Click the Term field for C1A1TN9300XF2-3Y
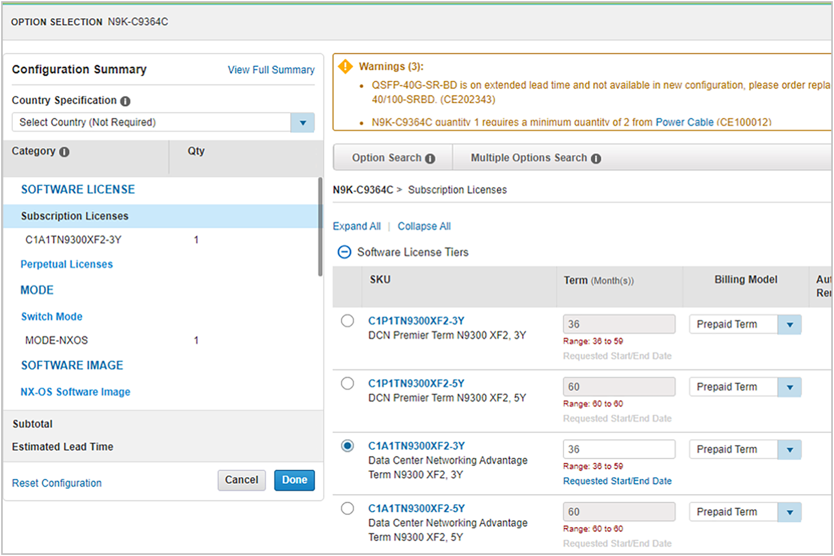This screenshot has width=834, height=556. coord(618,449)
